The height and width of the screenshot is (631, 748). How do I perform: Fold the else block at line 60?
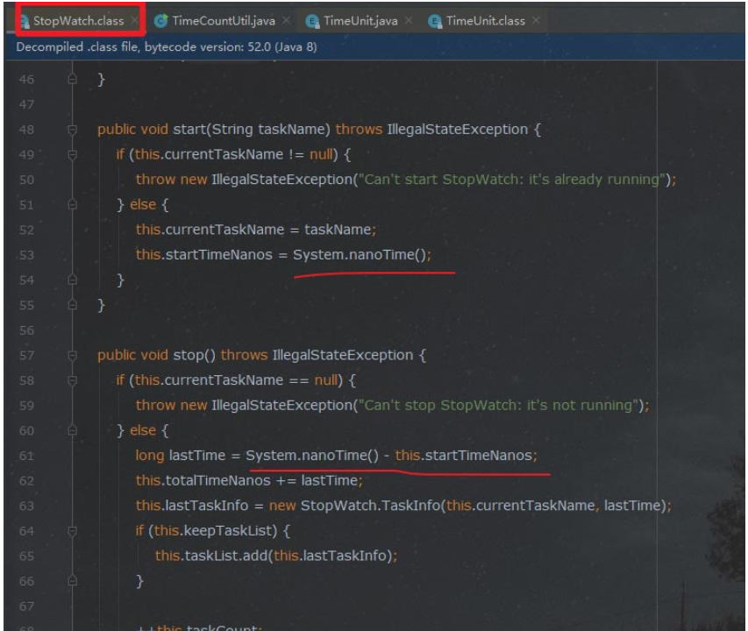click(x=74, y=431)
